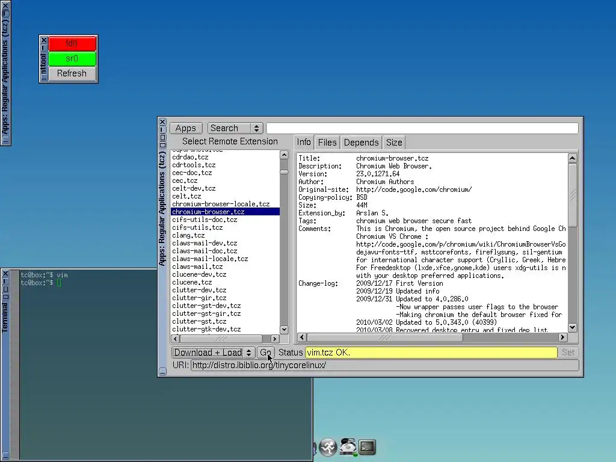Viewport: 616px width, 462px height.
Task: Switch to the Files tab
Action: pyautogui.click(x=327, y=142)
